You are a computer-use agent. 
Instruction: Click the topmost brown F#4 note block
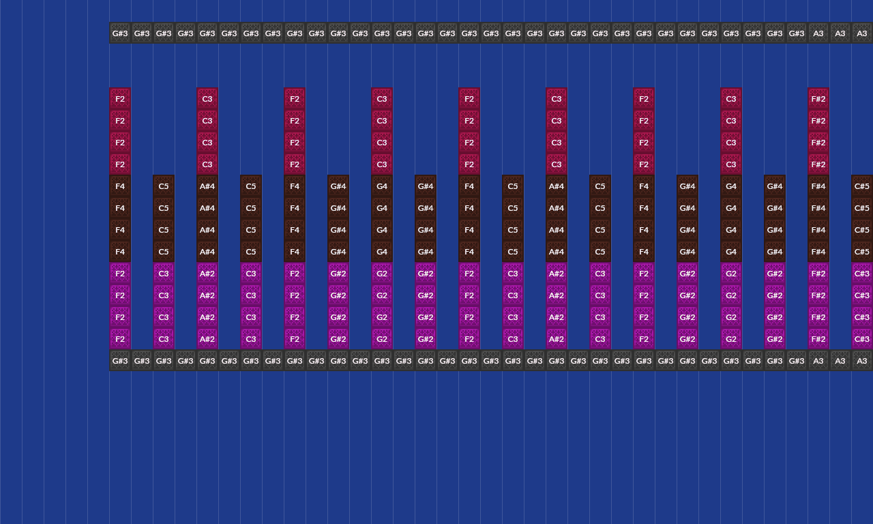818,186
